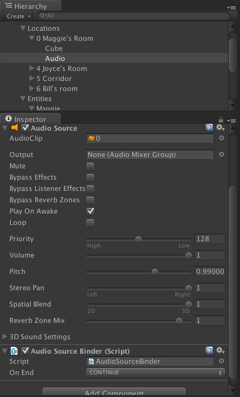Click the AudioClip object field

tap(150, 138)
